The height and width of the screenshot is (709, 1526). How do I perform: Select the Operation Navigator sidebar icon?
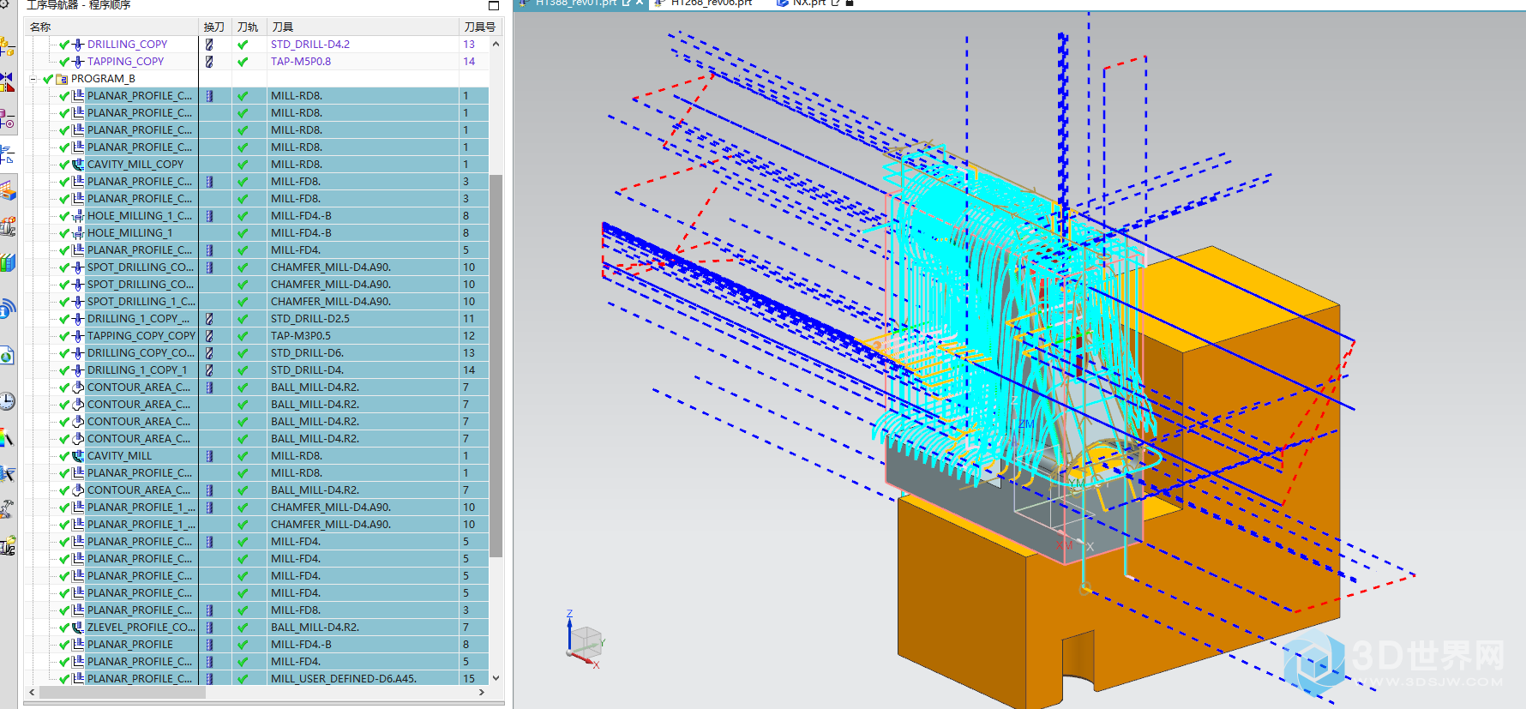pyautogui.click(x=7, y=155)
